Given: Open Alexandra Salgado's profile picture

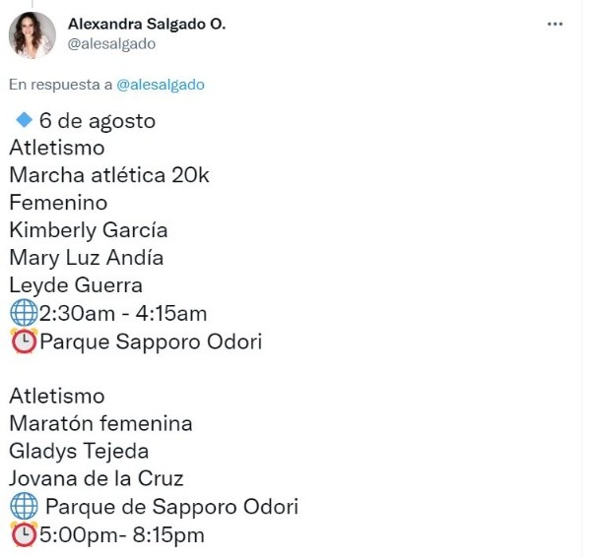Looking at the screenshot, I should click(33, 35).
